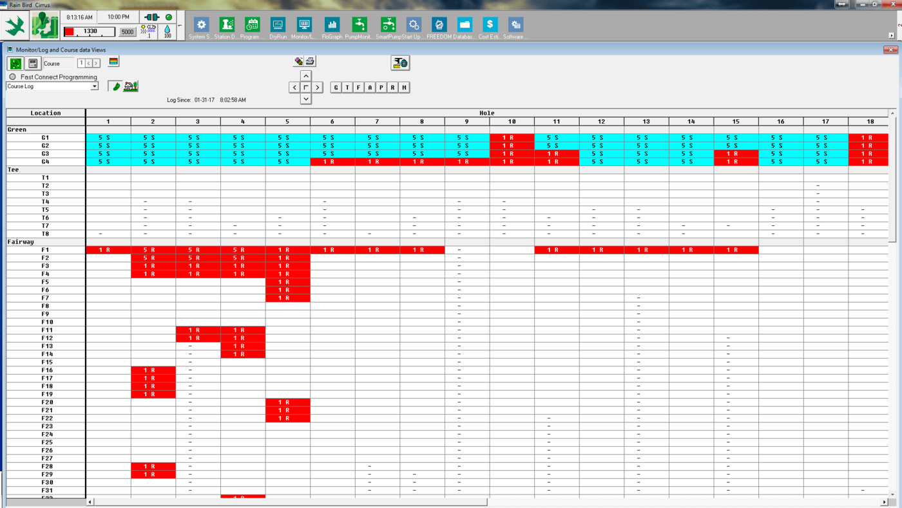Click the eraser clear-log icon
Viewport: 902px width, 508px height.
299,61
